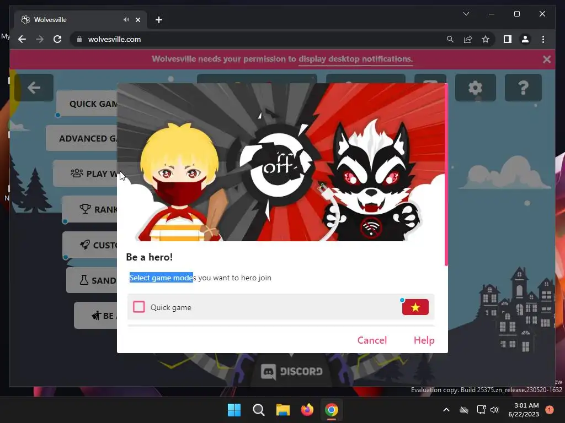View site information lock icon
Image resolution: width=565 pixels, height=423 pixels.
click(x=79, y=39)
